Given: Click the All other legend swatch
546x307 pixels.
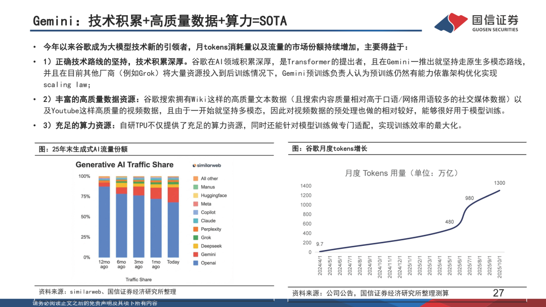Looking at the screenshot, I should point(195,179).
